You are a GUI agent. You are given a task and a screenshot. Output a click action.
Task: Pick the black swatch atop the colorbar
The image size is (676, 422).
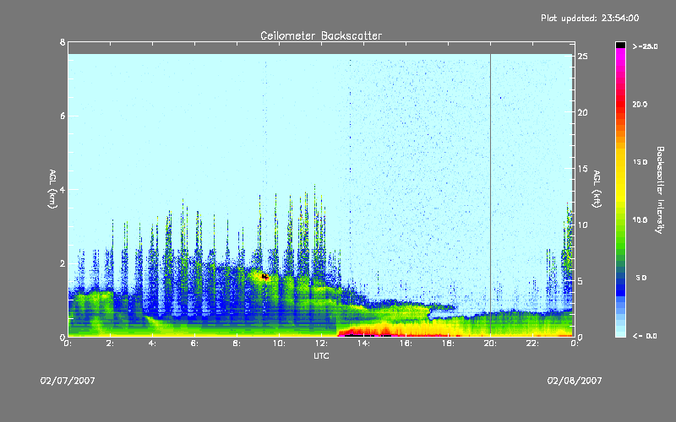620,45
